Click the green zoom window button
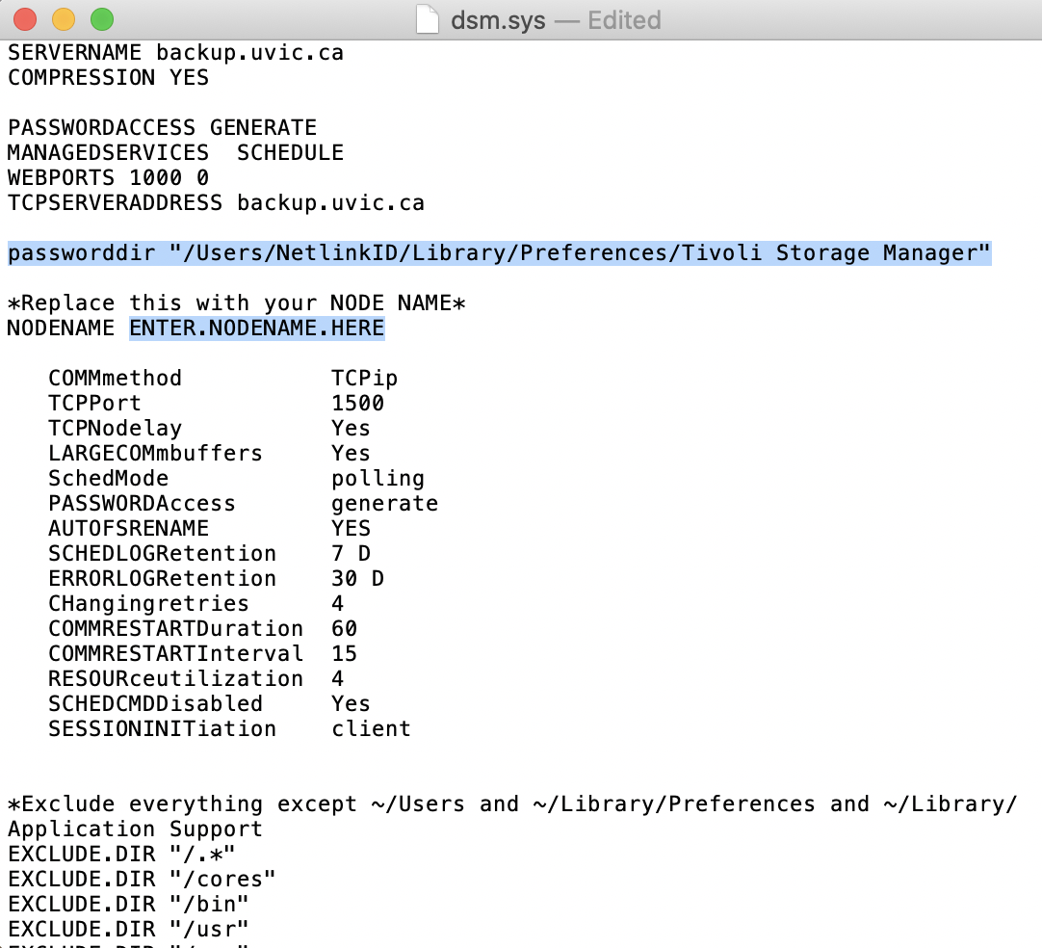The width and height of the screenshot is (1042, 948). click(x=102, y=19)
